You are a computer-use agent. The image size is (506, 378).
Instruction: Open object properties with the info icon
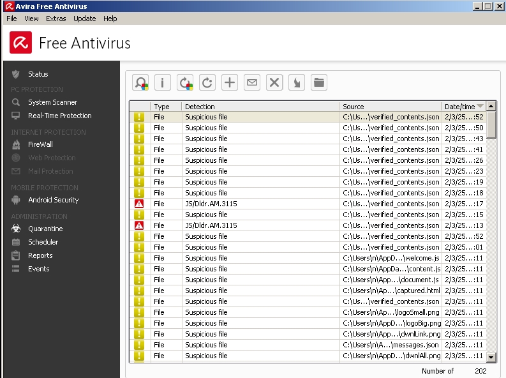[162, 82]
